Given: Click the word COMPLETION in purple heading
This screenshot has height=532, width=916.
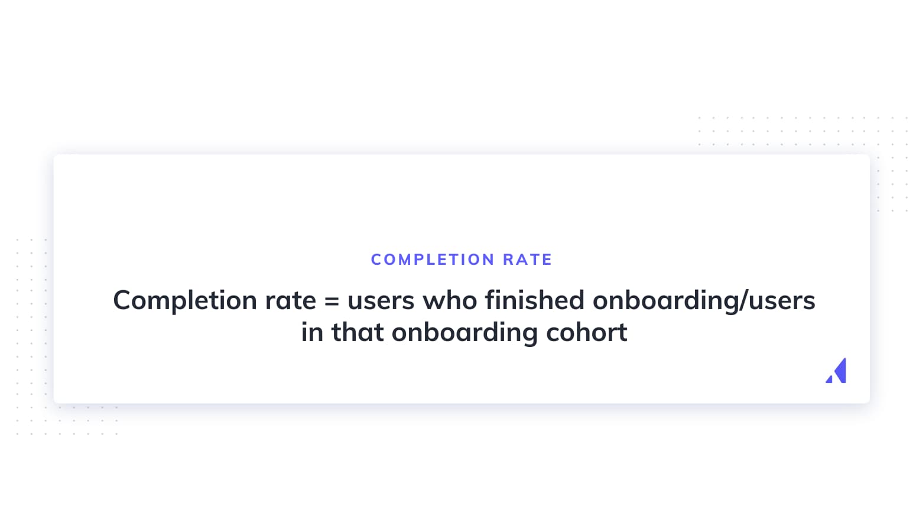Looking at the screenshot, I should [433, 259].
